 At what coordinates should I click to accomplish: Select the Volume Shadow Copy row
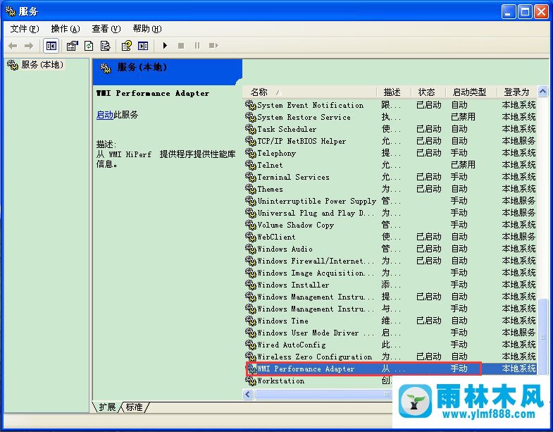(390, 226)
